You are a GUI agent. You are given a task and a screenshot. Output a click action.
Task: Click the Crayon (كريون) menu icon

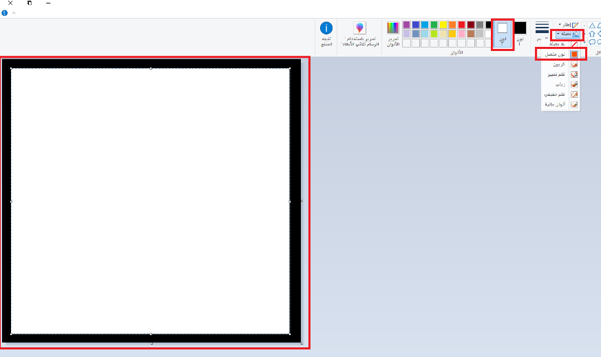click(574, 65)
